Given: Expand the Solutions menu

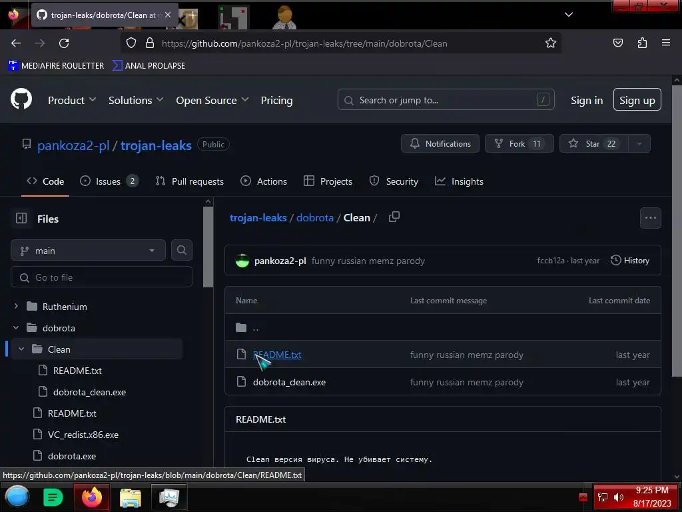Looking at the screenshot, I should click(x=136, y=100).
